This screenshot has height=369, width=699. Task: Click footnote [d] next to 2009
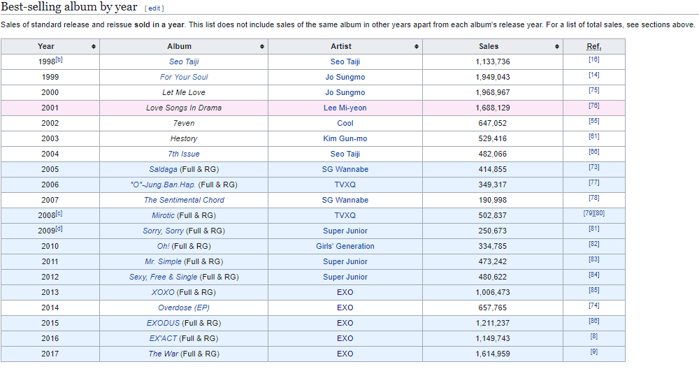coord(59,229)
